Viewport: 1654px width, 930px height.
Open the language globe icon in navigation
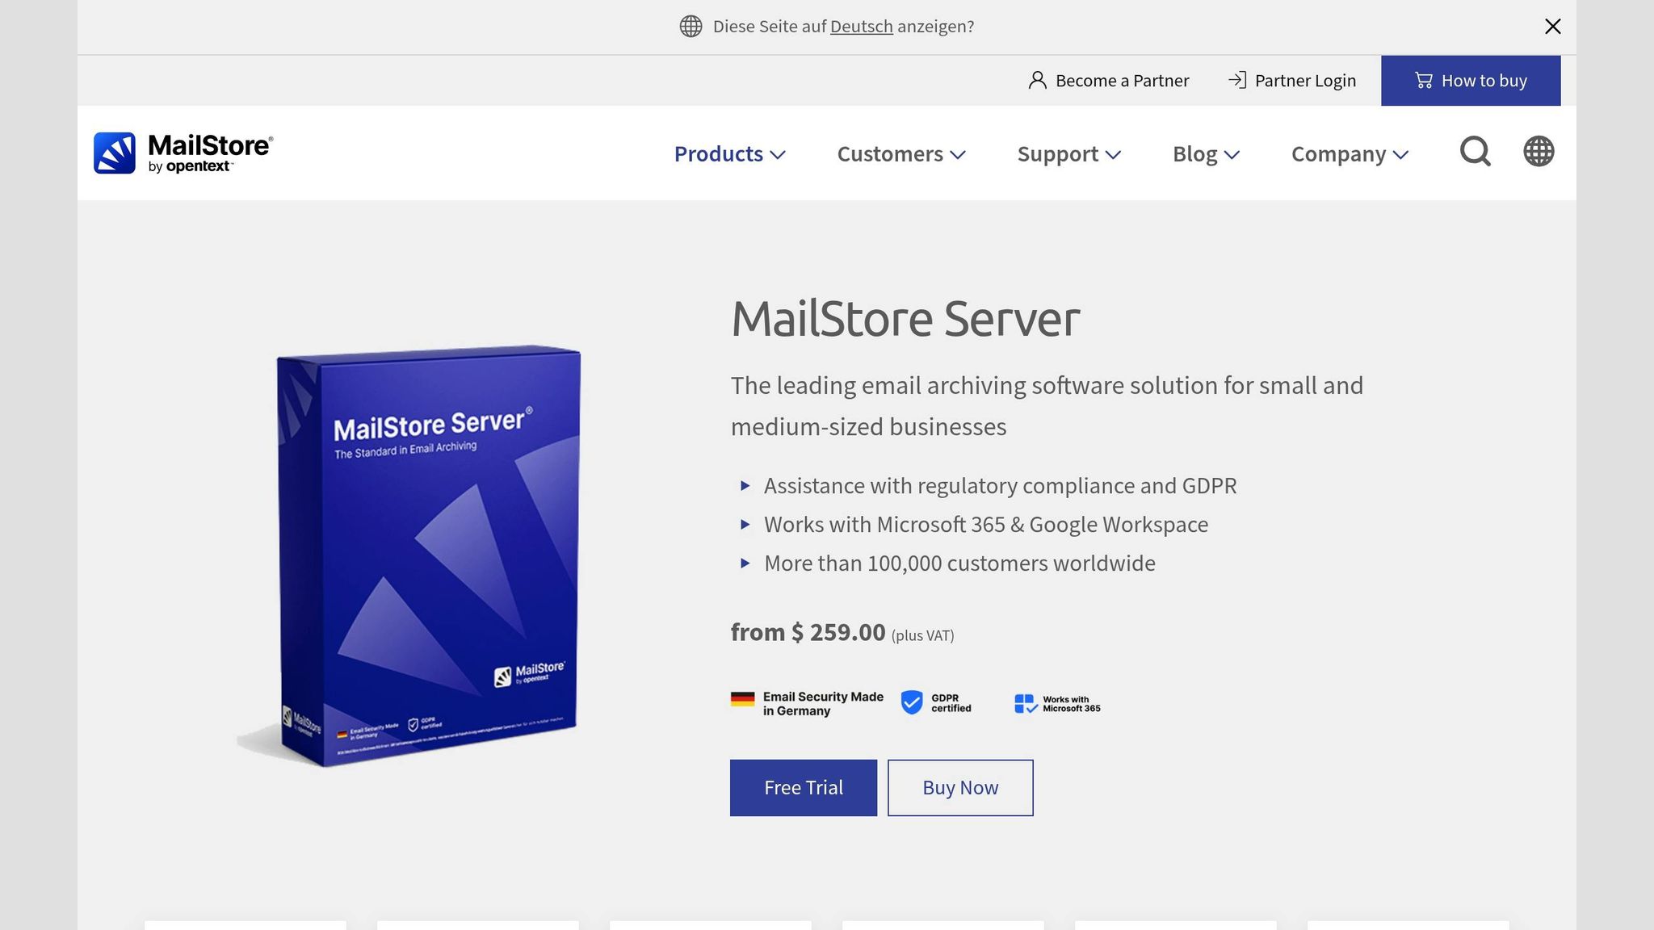(x=1539, y=152)
